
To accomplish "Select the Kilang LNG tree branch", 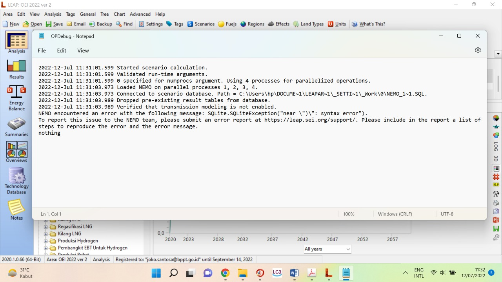I will pos(69,234).
